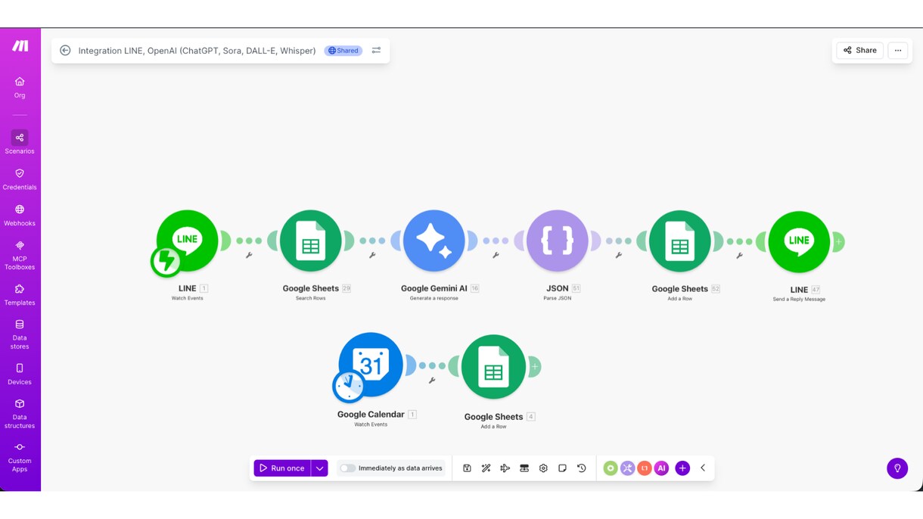Toggle Immediately as data arrives switch

point(347,468)
